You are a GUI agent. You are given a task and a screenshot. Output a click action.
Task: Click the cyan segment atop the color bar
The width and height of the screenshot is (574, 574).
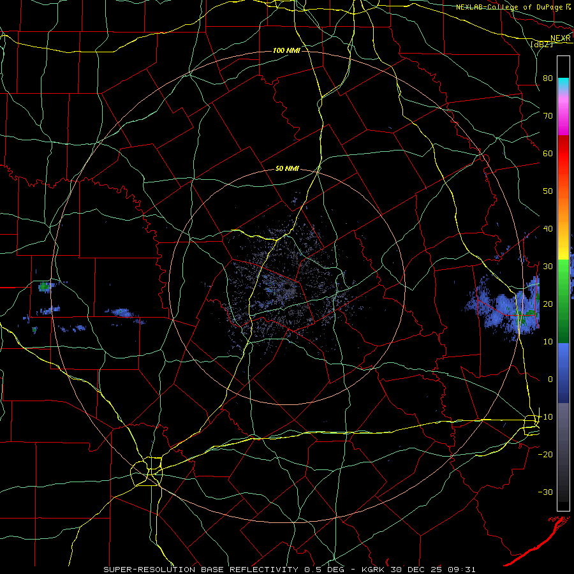point(563,84)
